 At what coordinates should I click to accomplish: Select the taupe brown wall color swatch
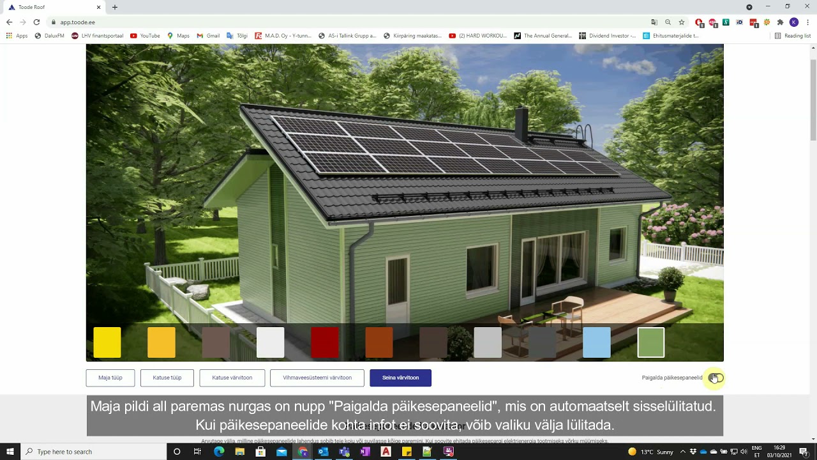(x=216, y=342)
